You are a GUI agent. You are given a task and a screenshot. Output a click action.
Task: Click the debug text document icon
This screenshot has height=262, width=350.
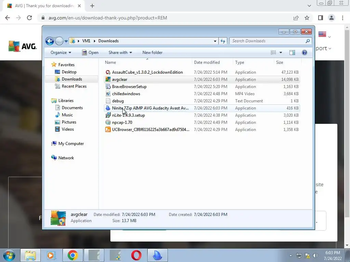click(108, 101)
